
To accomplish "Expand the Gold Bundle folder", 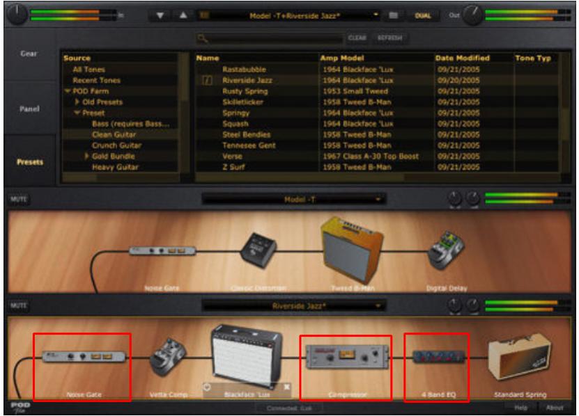I will coord(87,156).
